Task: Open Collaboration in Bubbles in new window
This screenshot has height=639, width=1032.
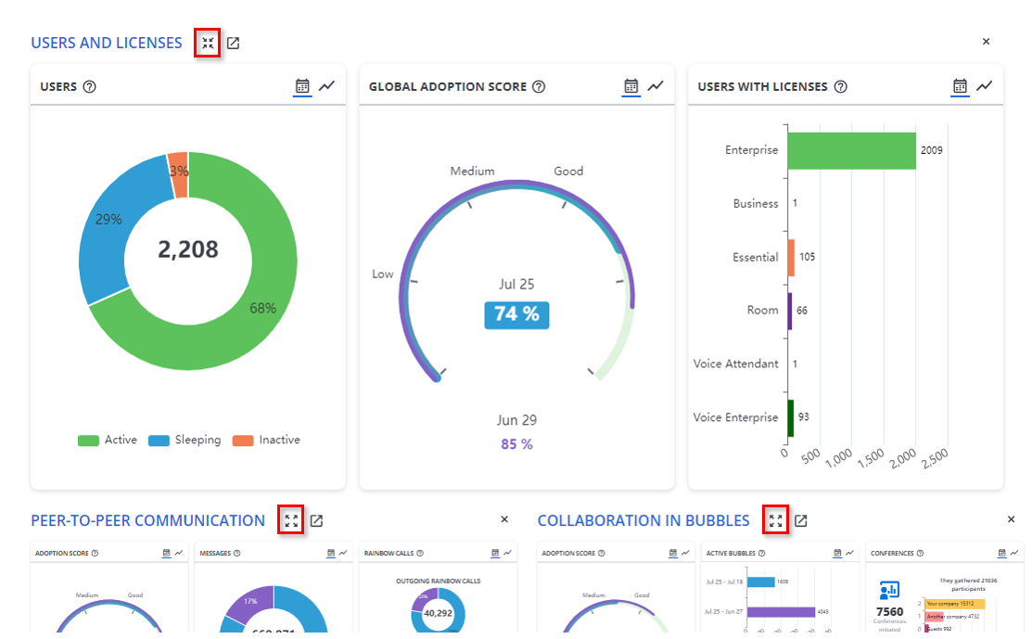Action: coord(801,520)
